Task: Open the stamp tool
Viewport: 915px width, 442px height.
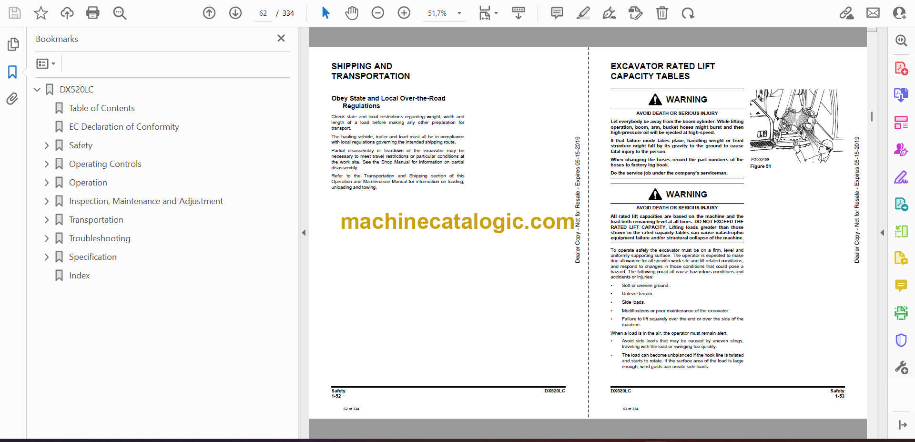Action: coord(635,13)
